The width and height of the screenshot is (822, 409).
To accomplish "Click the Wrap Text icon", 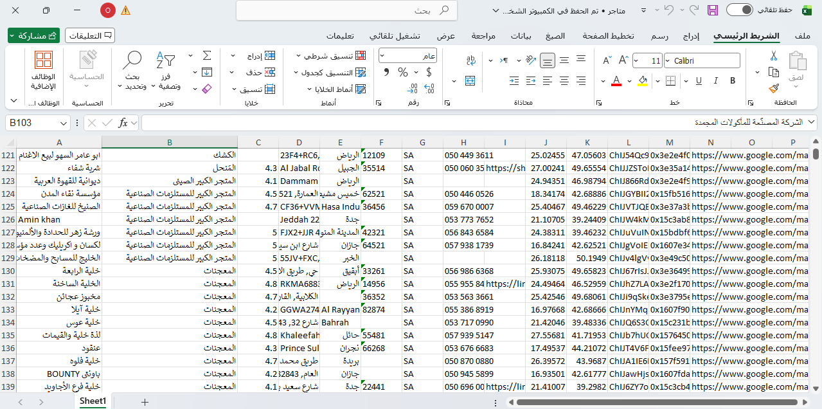I will pos(470,61).
